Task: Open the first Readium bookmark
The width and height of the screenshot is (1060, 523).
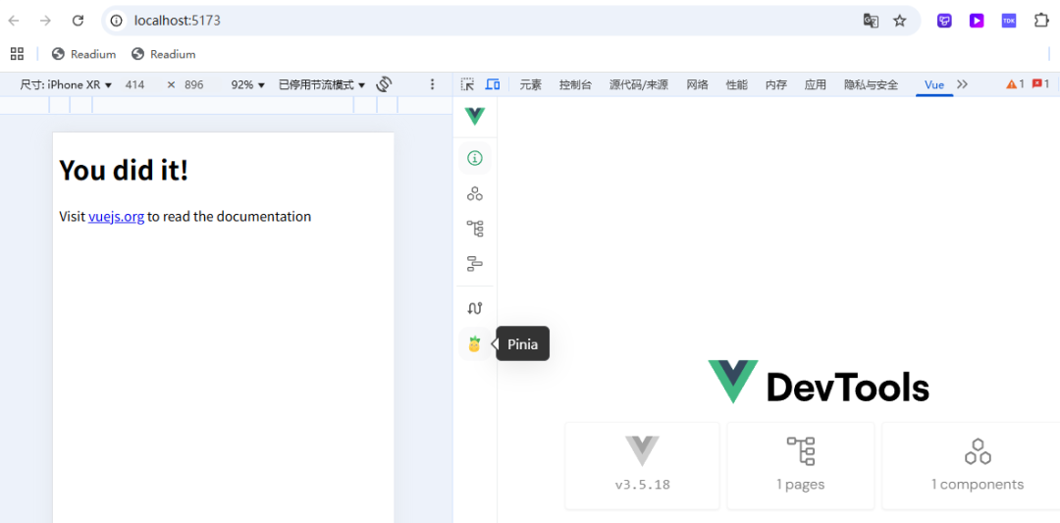Action: point(83,54)
